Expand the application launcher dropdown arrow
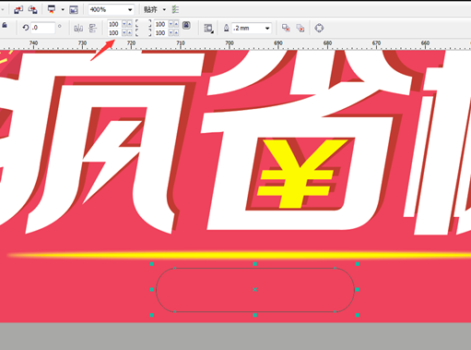The width and height of the screenshot is (471, 350). [63, 10]
